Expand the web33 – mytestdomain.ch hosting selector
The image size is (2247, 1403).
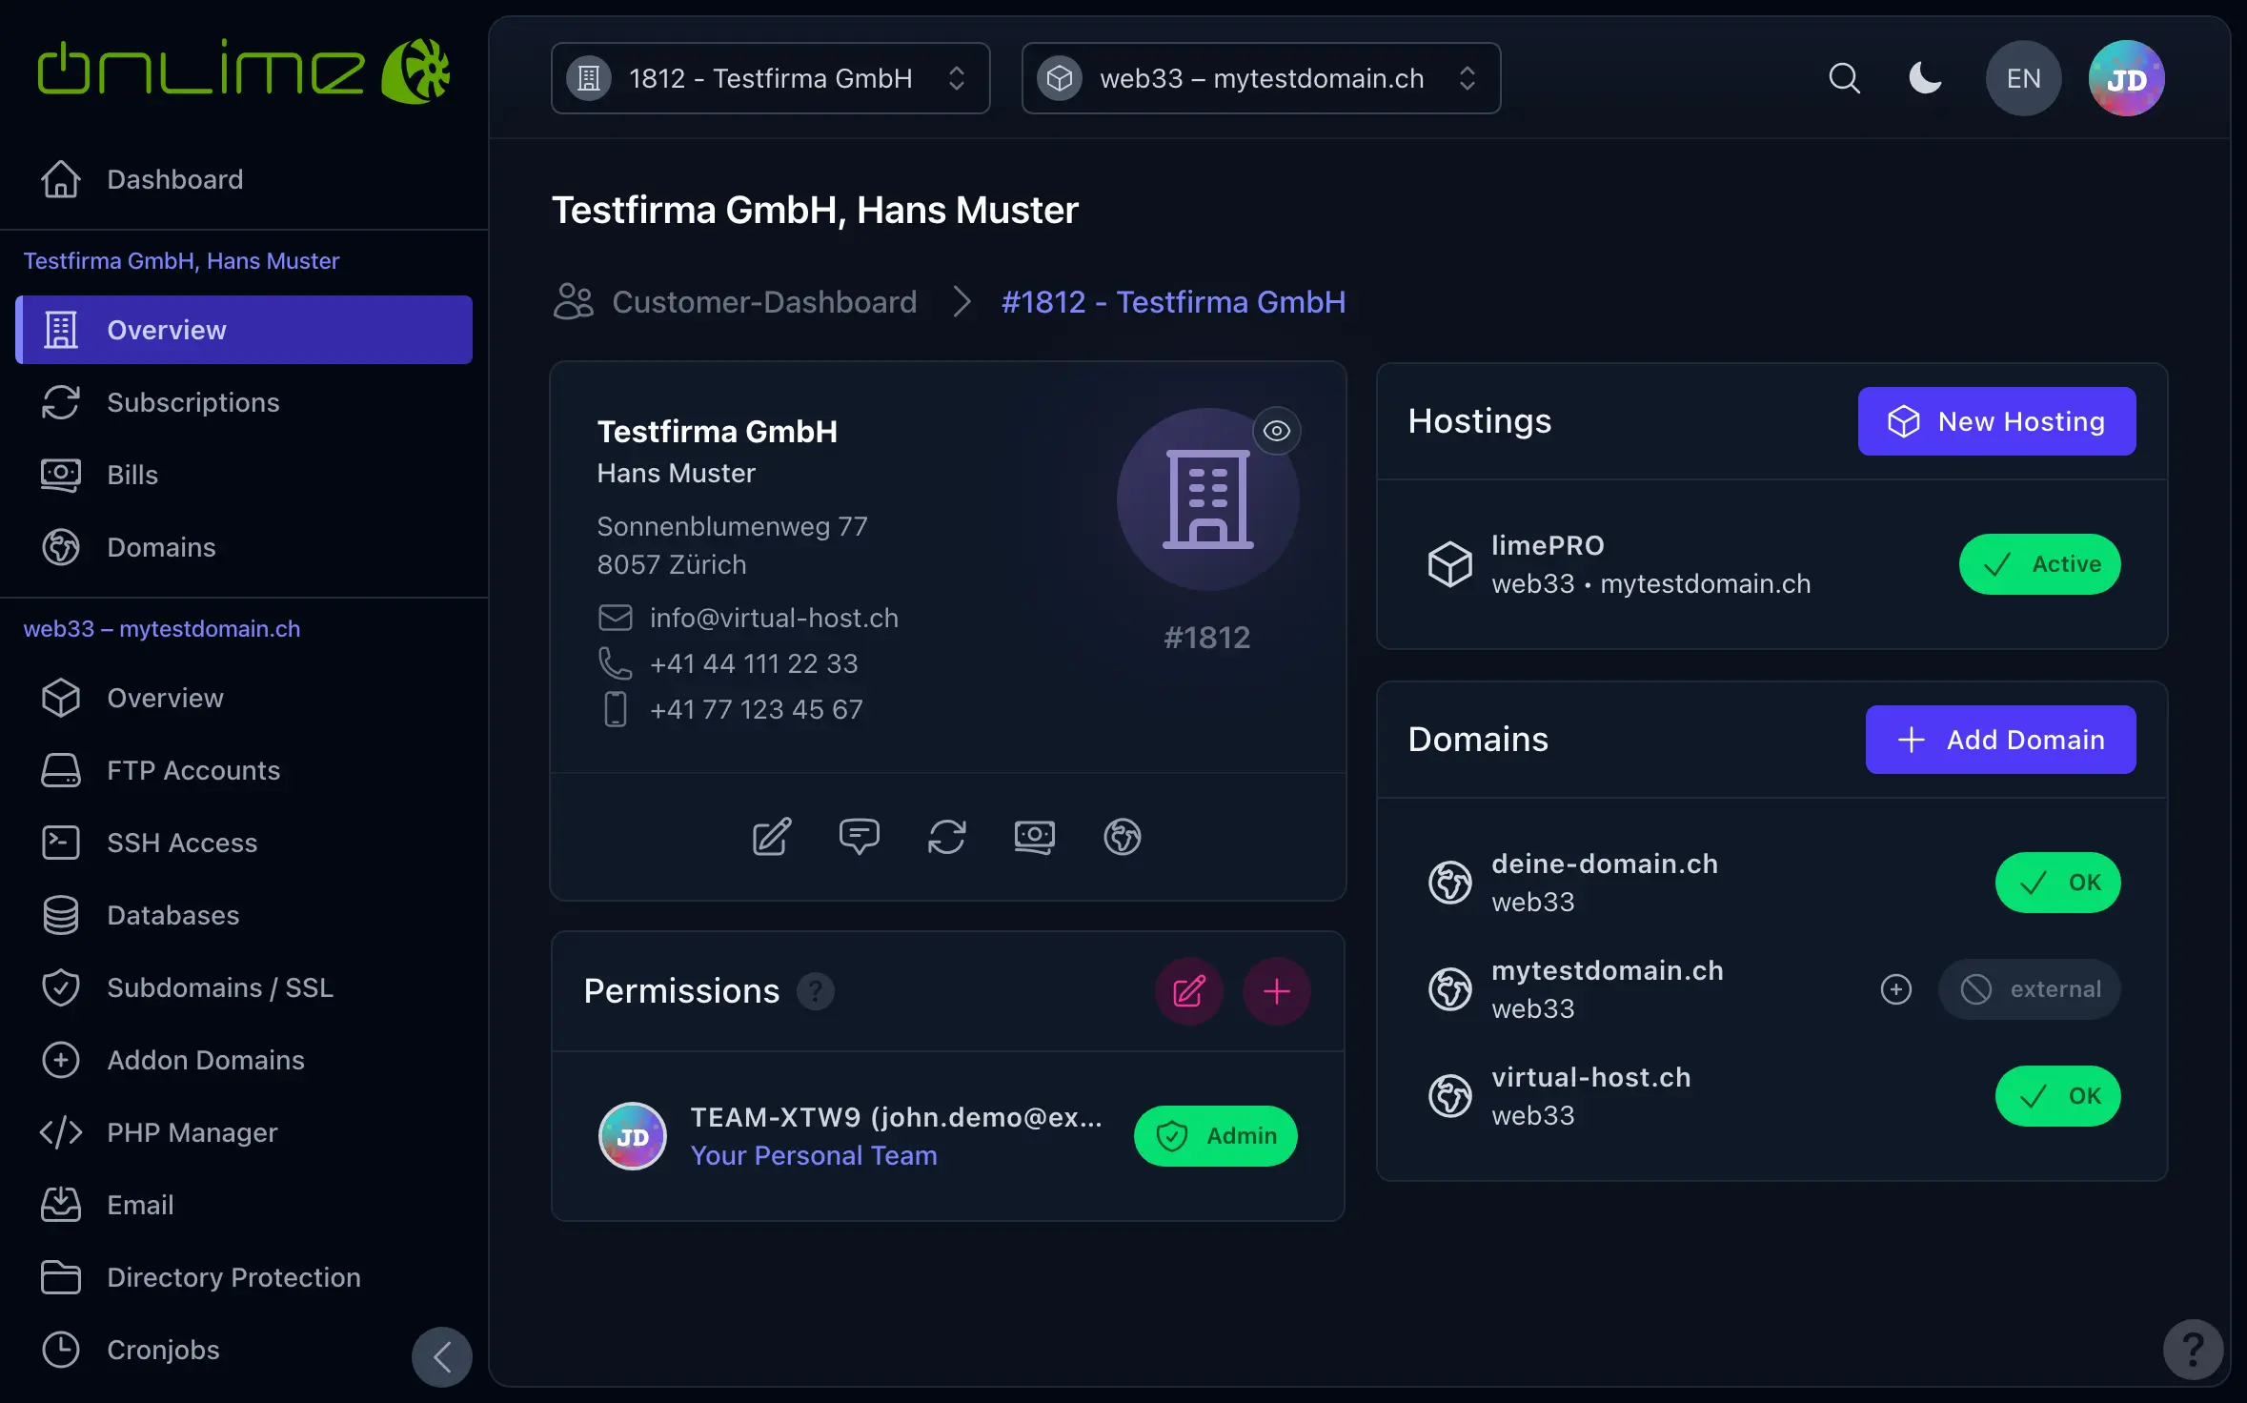coord(1261,78)
